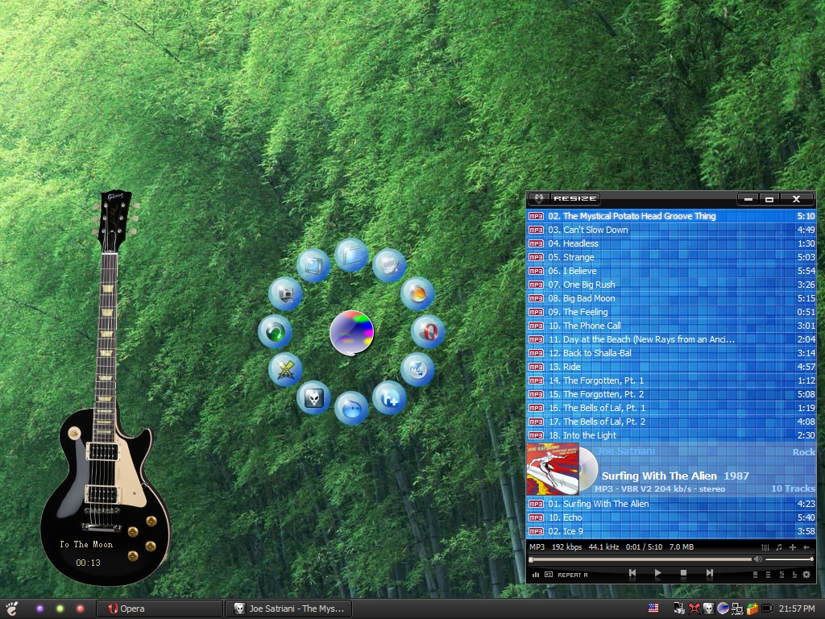
Task: Select track 03. Can't Slow Down
Action: pos(671,230)
